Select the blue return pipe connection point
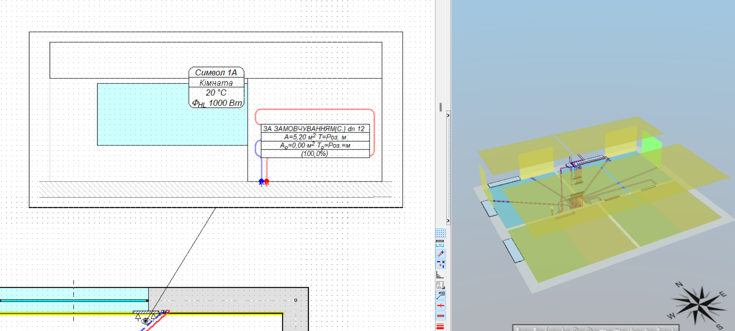The image size is (735, 331). tap(261, 182)
